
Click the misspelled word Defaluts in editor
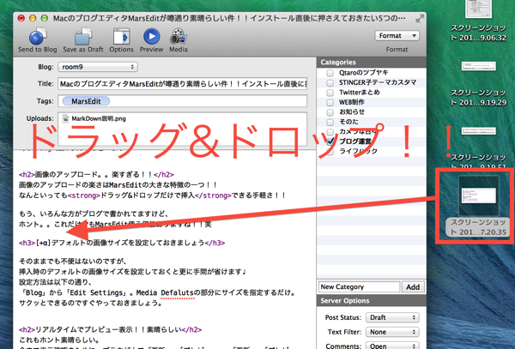point(178,292)
